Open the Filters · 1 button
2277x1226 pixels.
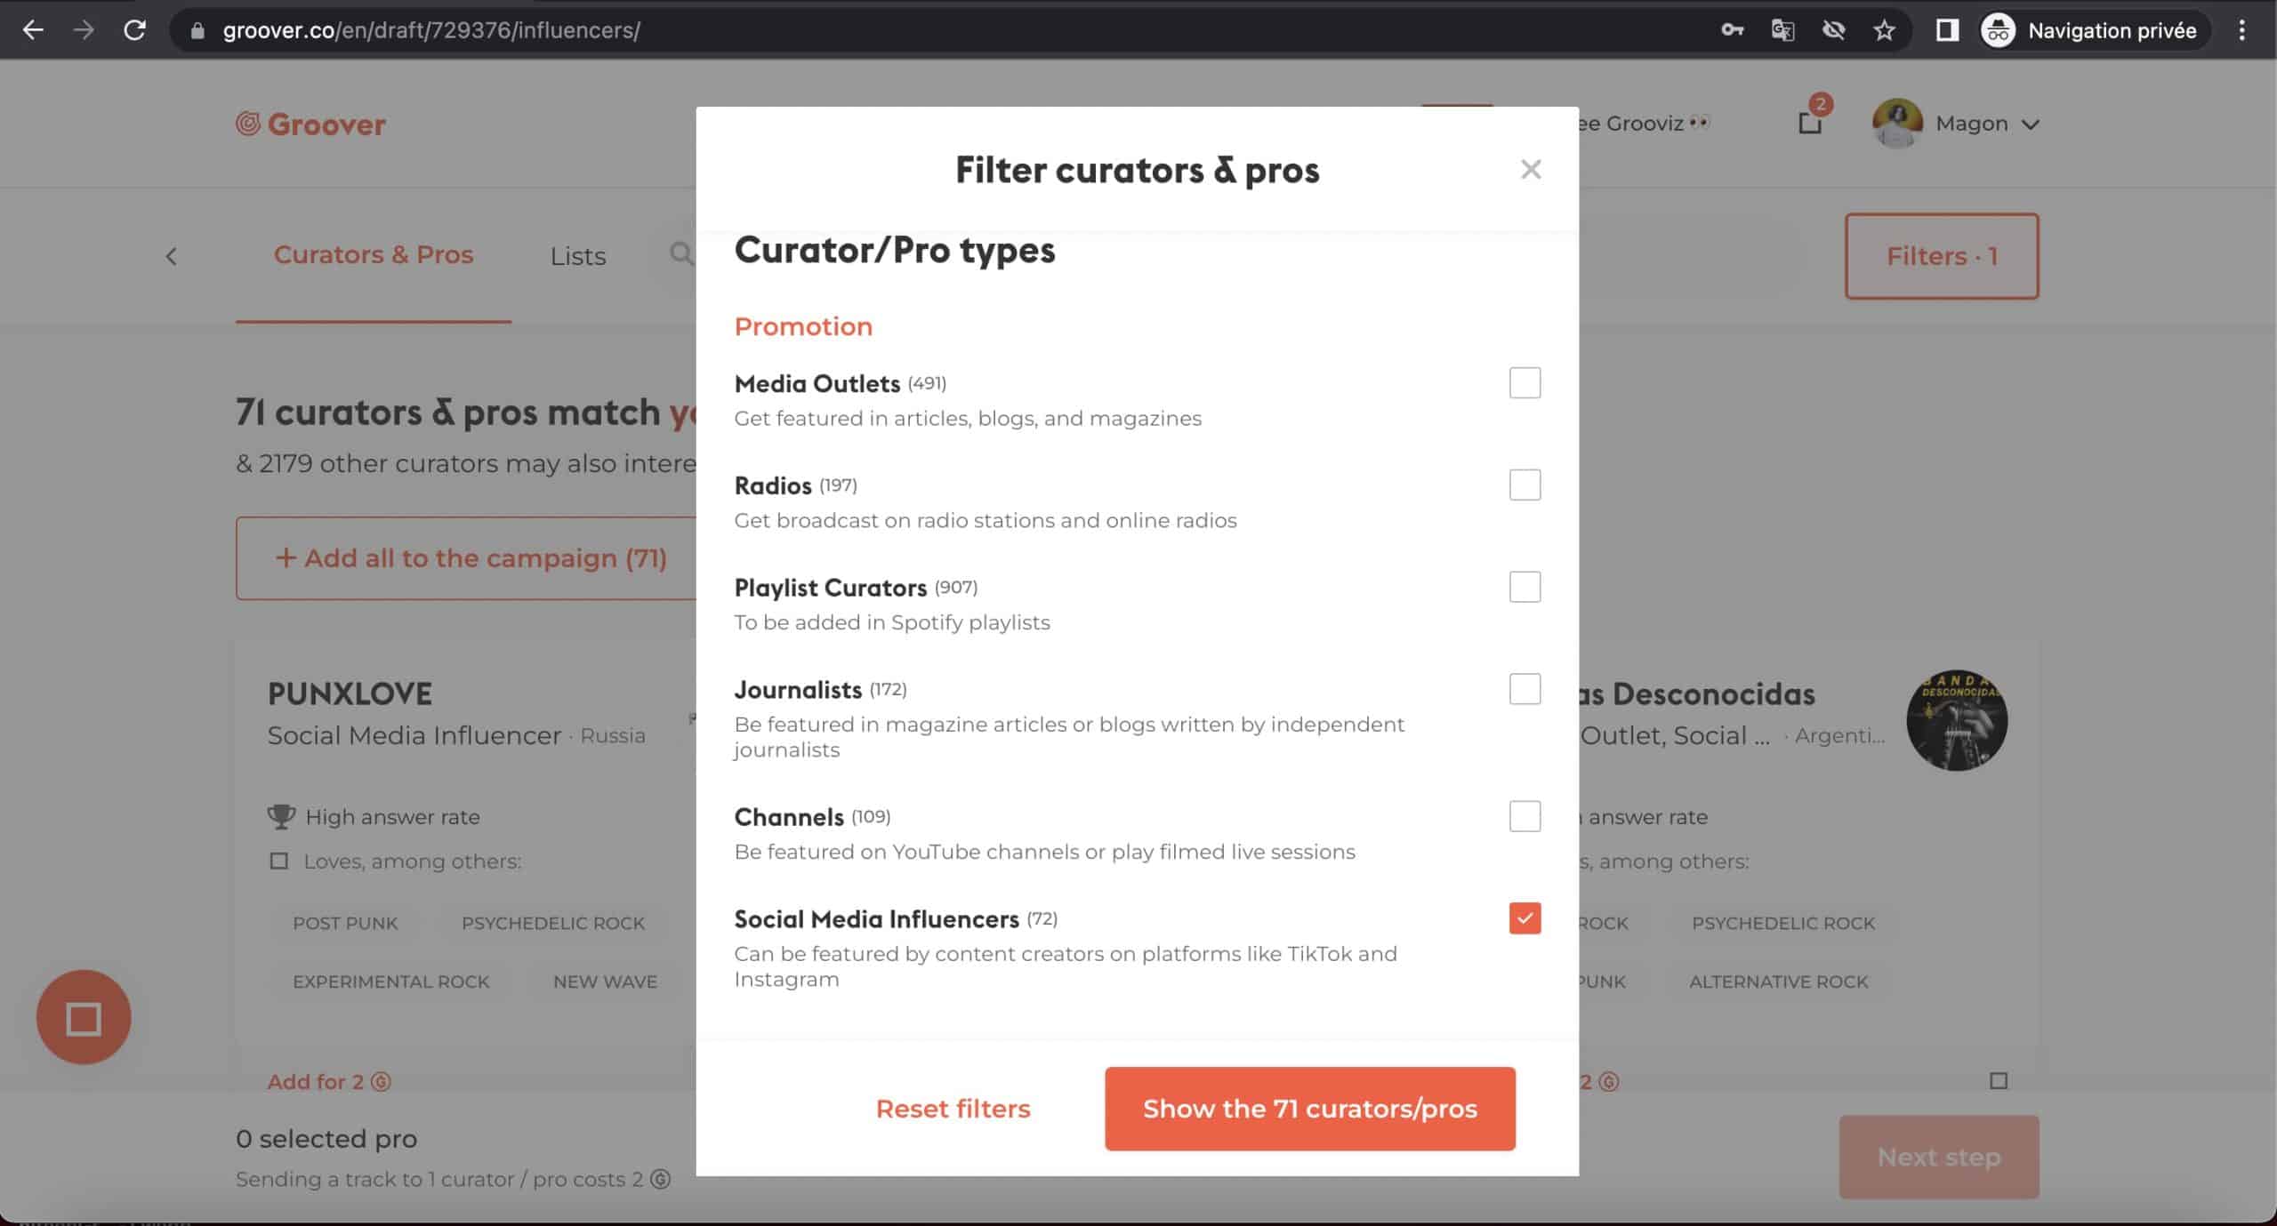tap(1942, 256)
